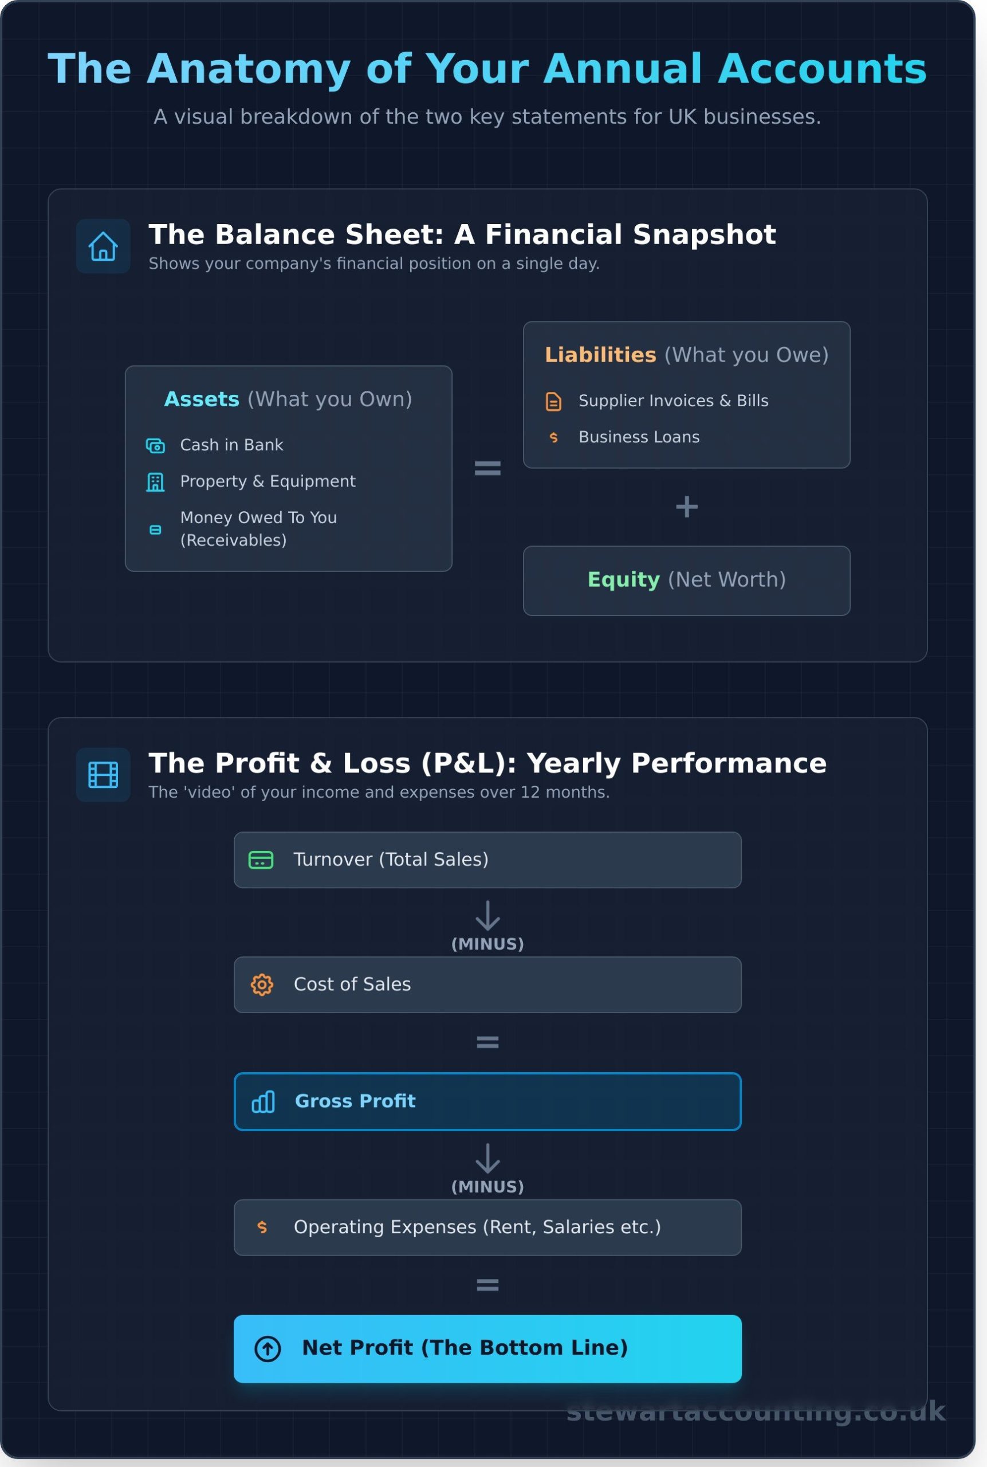This screenshot has height=1467, width=987.
Task: Click the building icon next to Property & Equipment
Action: (x=155, y=482)
